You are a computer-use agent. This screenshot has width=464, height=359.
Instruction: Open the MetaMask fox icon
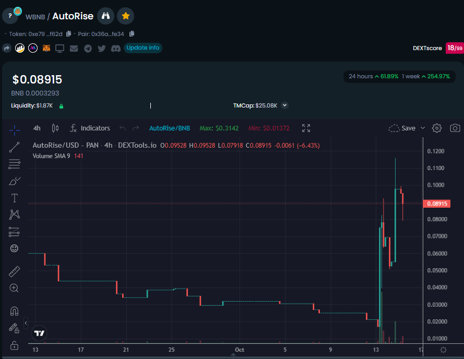(x=46, y=48)
